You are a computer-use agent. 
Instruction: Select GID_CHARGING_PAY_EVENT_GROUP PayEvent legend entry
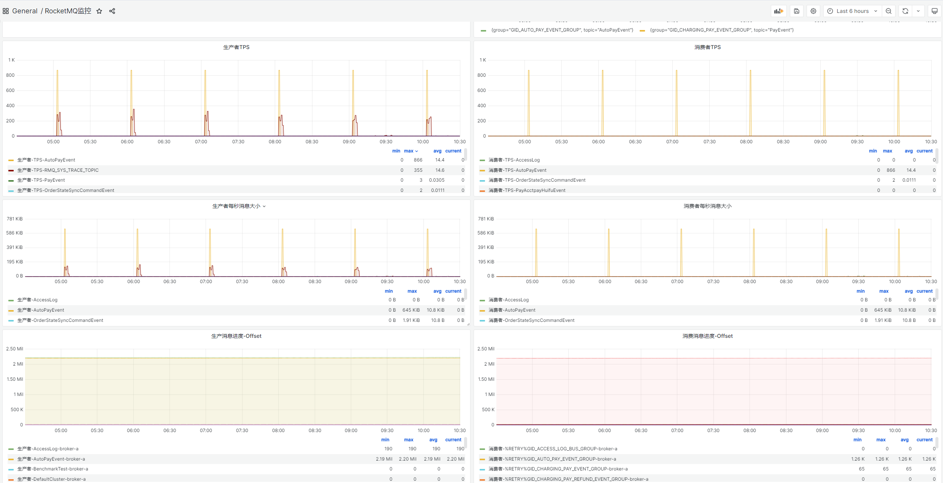(x=722, y=30)
